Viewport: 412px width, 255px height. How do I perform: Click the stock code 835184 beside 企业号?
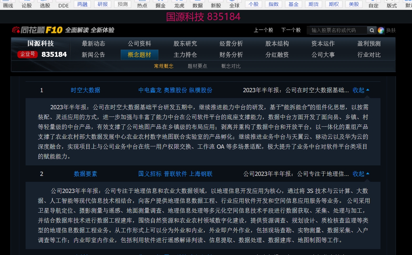[x=54, y=54]
